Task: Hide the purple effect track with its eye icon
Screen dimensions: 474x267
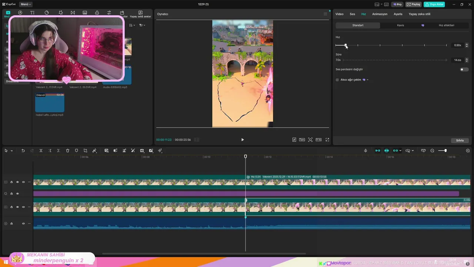Action: coord(17,194)
